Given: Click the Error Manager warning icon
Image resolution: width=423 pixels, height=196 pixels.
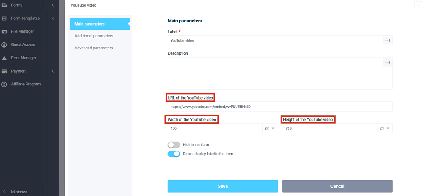Looking at the screenshot, I should pyautogui.click(x=4, y=58).
